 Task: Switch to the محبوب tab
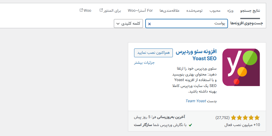[x=215, y=11]
